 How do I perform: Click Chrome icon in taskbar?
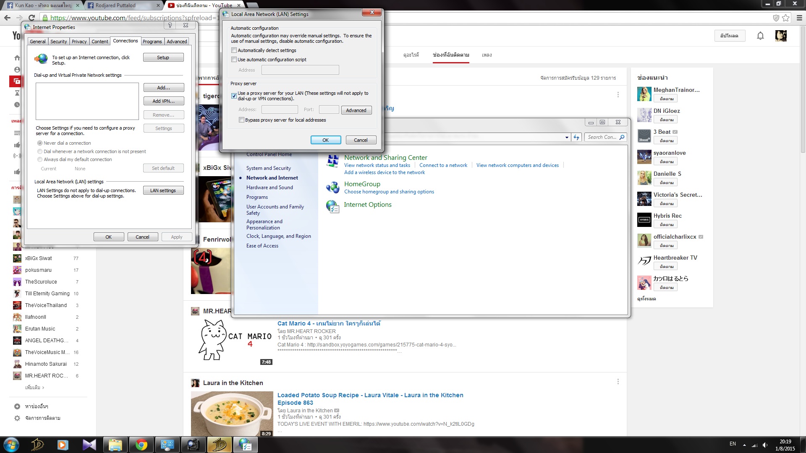tap(141, 445)
